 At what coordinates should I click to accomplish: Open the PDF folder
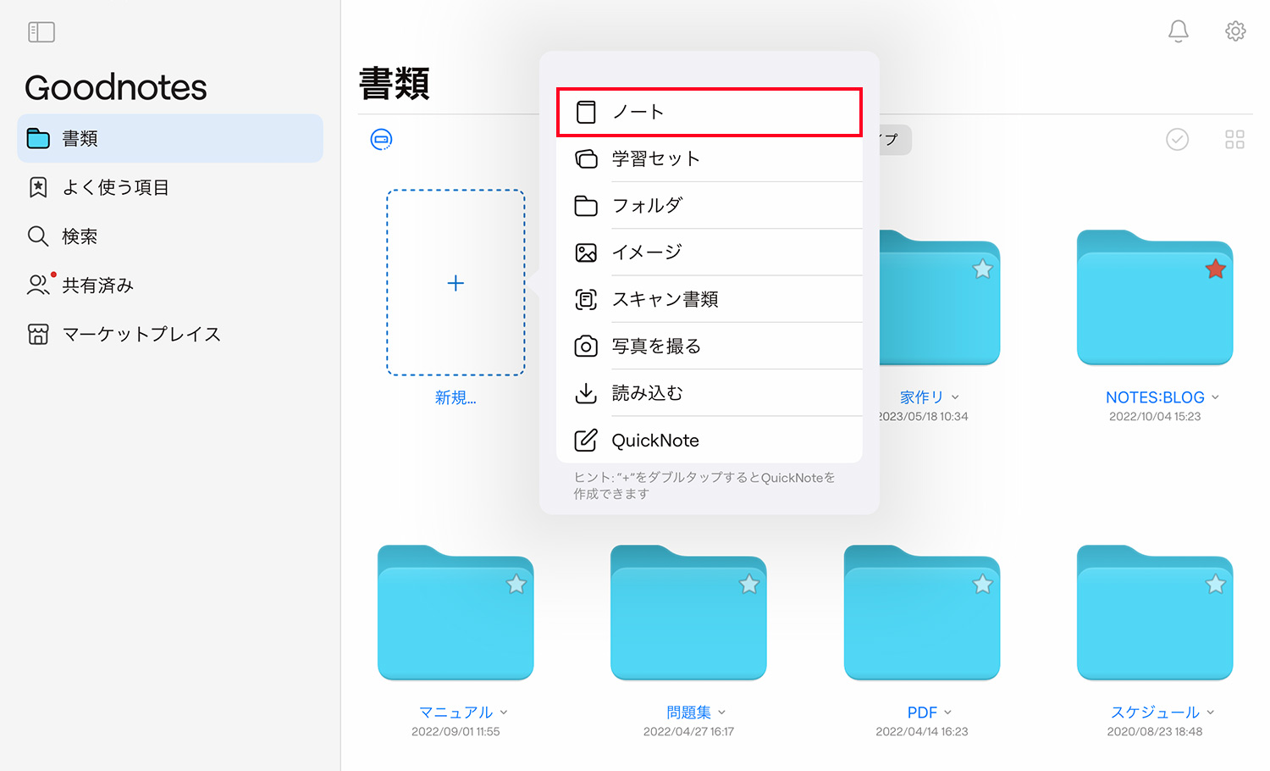(x=922, y=613)
